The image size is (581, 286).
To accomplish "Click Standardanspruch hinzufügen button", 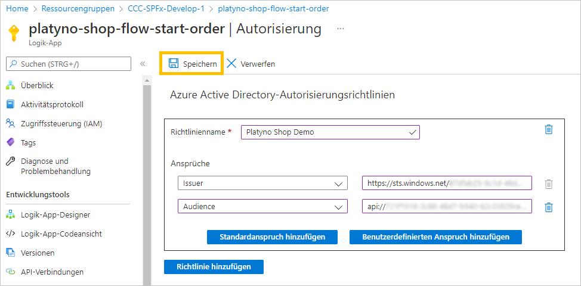I will pyautogui.click(x=273, y=237).
